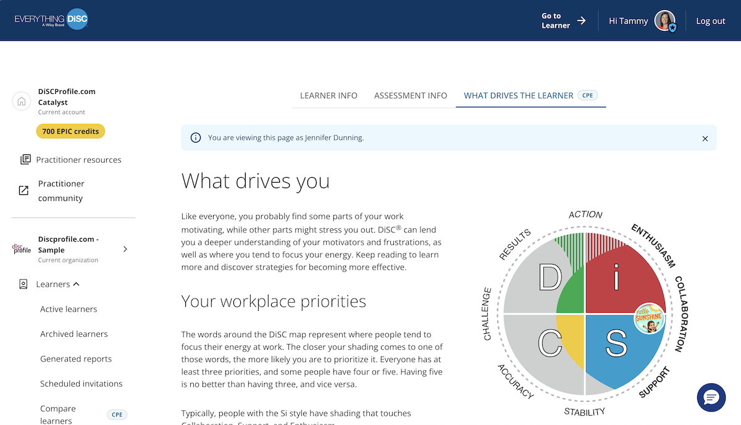Click the Log out link

[711, 21]
